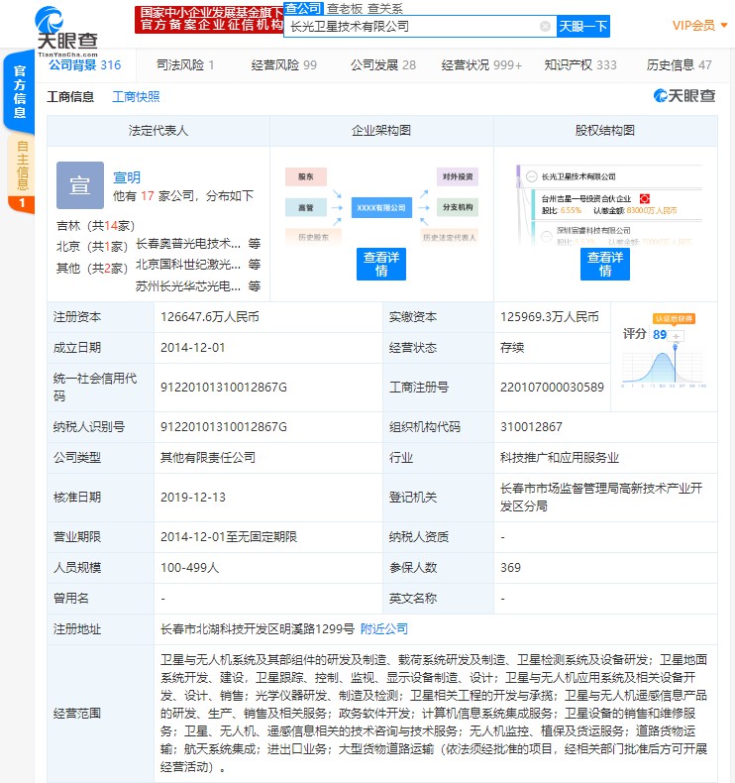Select operating status 存续
This screenshot has height=783, width=735.
click(512, 348)
